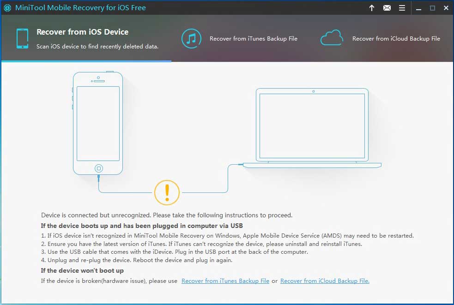Click instruction 1 about Apple Mobile Device Service
Viewport: 454px width, 305px height.
[227, 235]
